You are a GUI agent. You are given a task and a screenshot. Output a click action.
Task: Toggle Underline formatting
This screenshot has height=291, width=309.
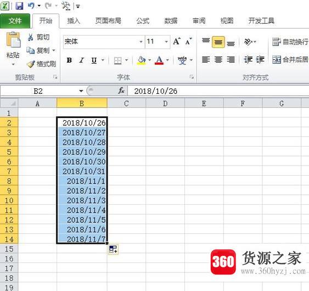pos(94,60)
